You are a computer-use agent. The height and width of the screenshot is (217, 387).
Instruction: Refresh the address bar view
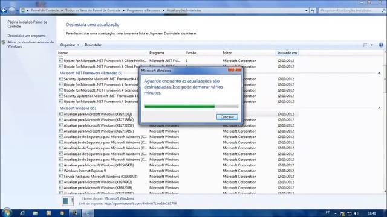tap(313, 11)
